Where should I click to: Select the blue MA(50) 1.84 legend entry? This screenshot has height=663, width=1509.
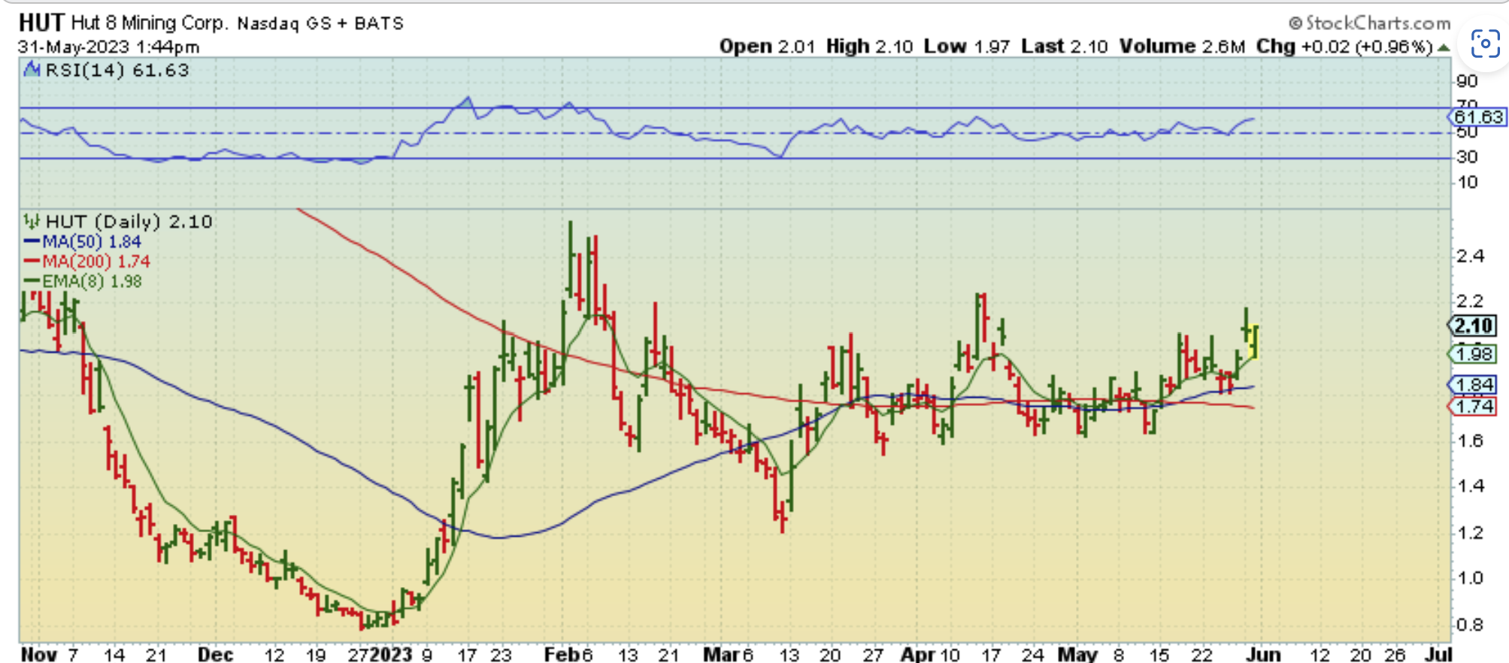[82, 242]
